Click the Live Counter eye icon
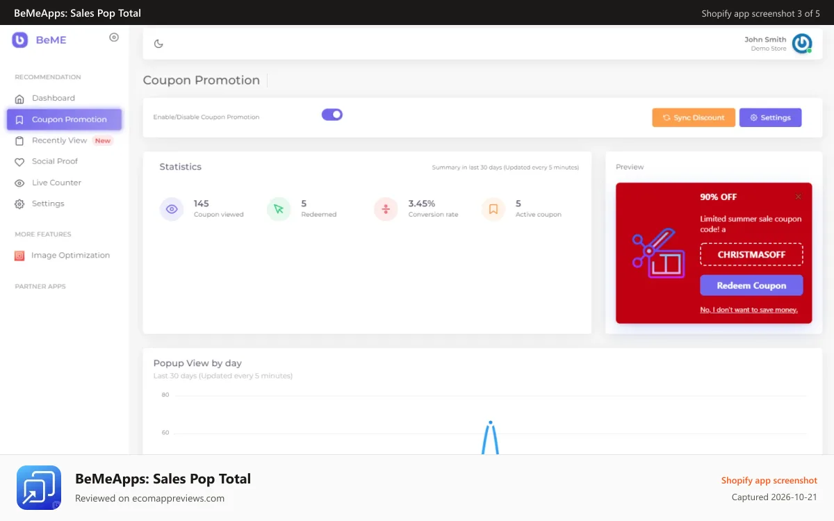This screenshot has width=834, height=521. (19, 183)
